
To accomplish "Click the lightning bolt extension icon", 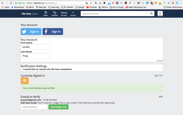I will [x=130, y=3].
